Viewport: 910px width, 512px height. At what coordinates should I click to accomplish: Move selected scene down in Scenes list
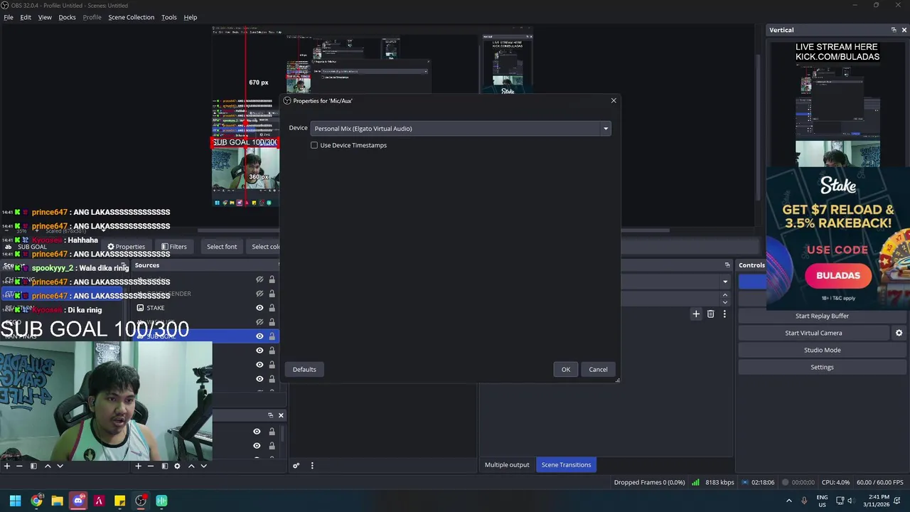click(60, 466)
